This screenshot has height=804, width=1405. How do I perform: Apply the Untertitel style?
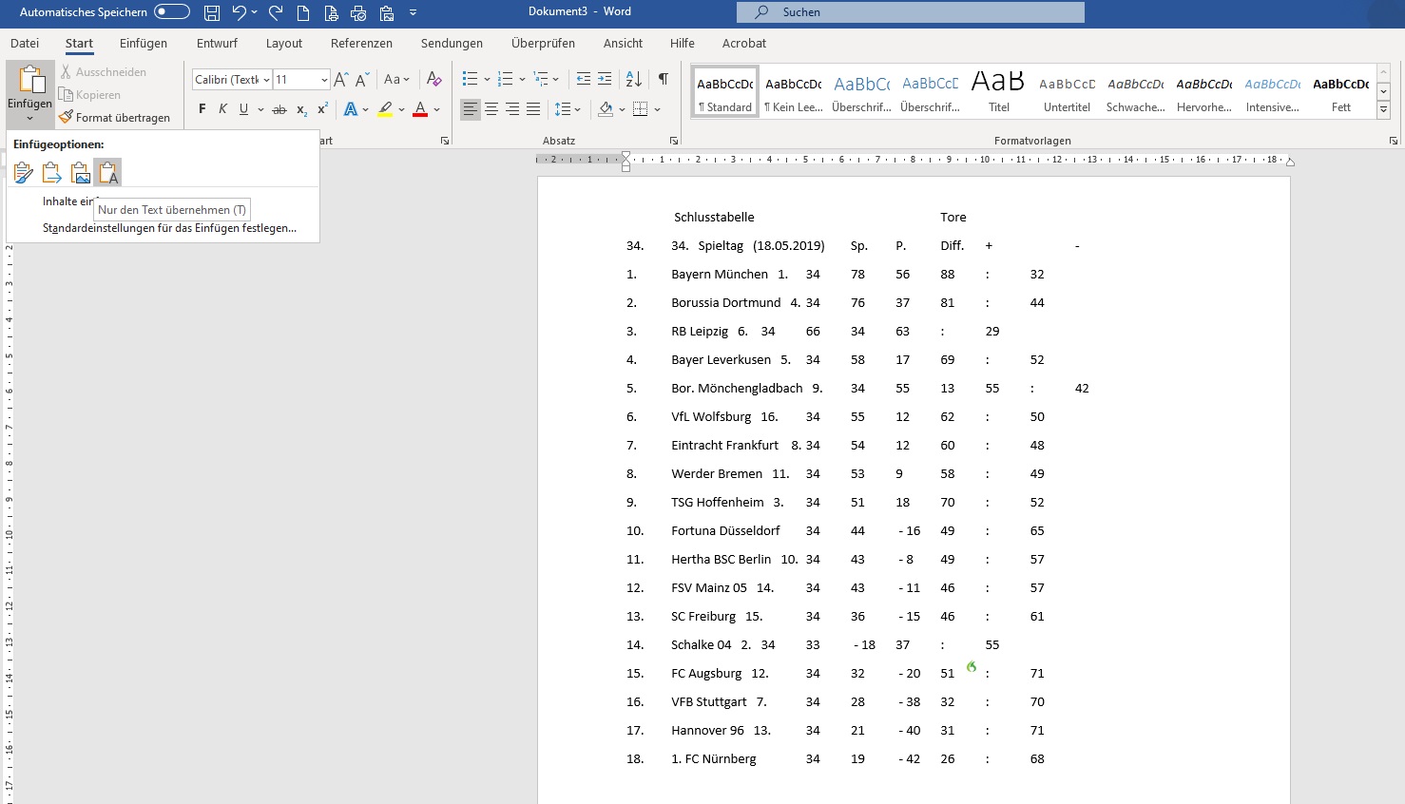[1068, 91]
